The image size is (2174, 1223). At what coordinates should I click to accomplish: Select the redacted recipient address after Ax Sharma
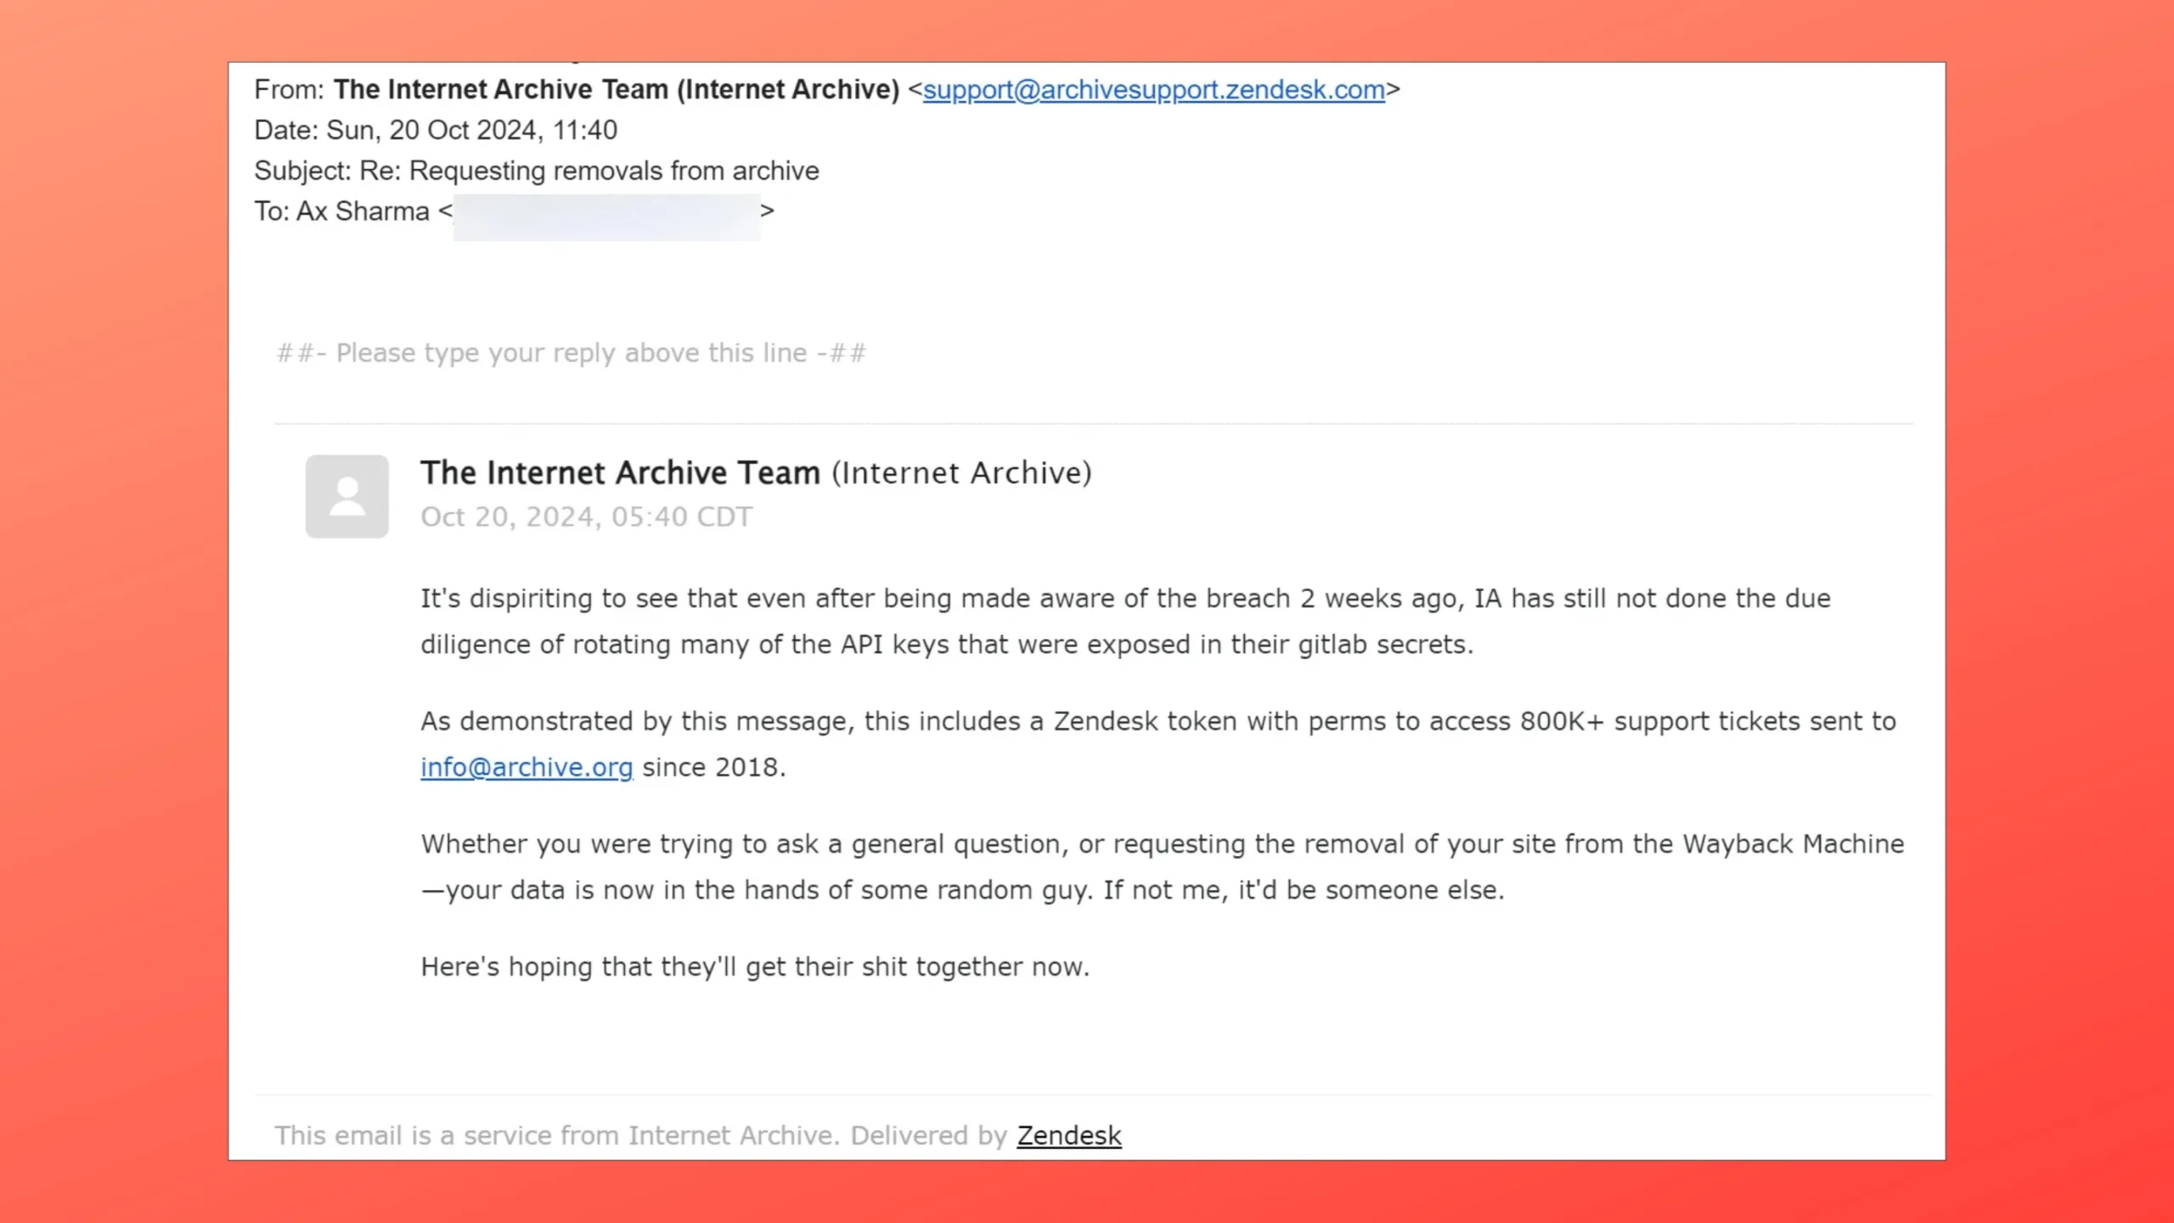(606, 217)
